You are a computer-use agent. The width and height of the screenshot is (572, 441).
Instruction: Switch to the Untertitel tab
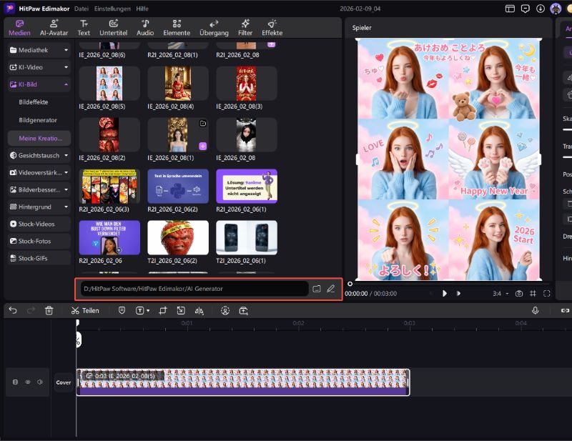114,27
